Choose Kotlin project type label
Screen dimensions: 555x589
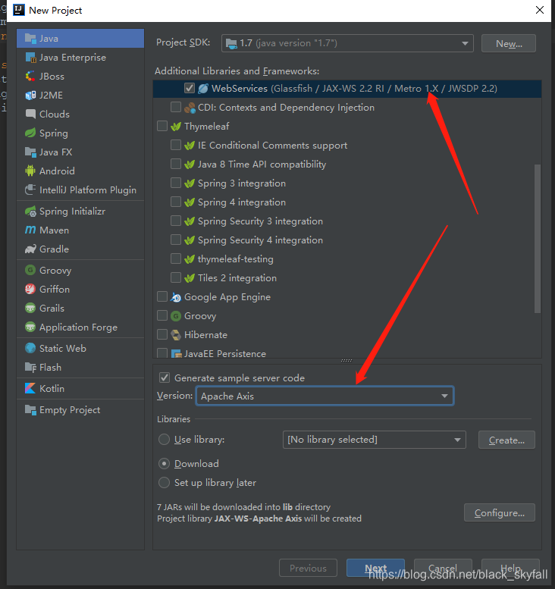coord(52,388)
